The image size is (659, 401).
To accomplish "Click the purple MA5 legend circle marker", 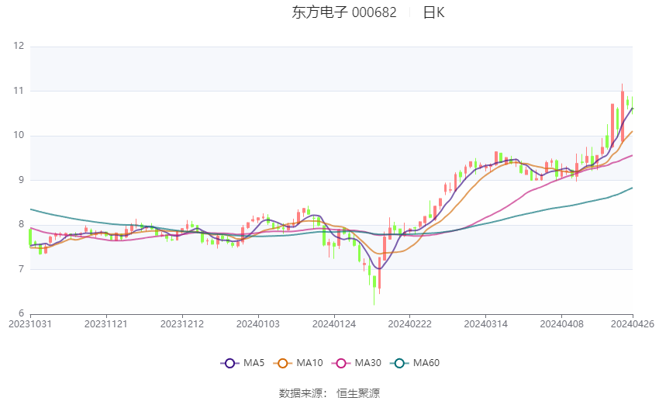I will coord(229,363).
